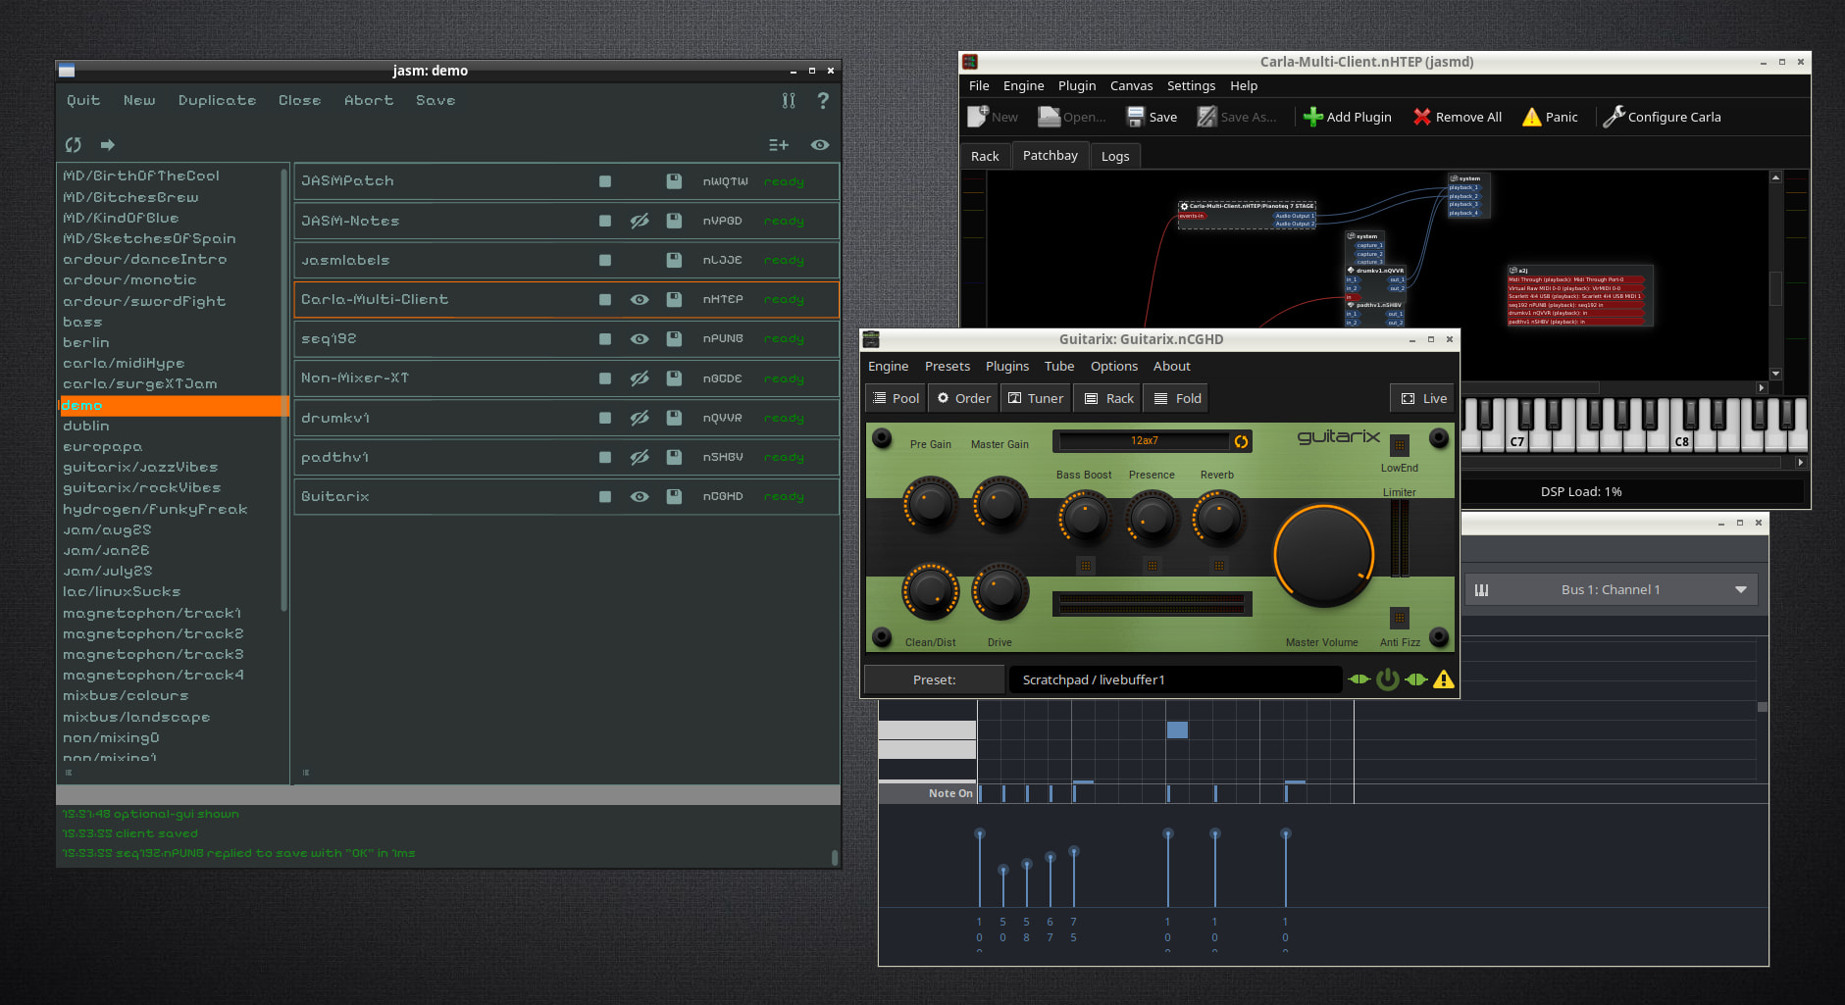Click the Guitarix Pool button
Screen dimensions: 1845x1005
tap(897, 398)
